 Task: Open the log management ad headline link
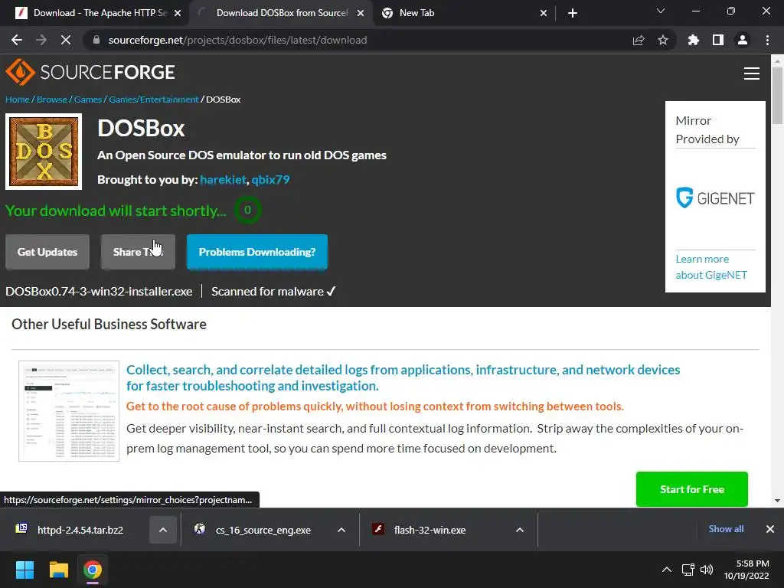(x=403, y=377)
